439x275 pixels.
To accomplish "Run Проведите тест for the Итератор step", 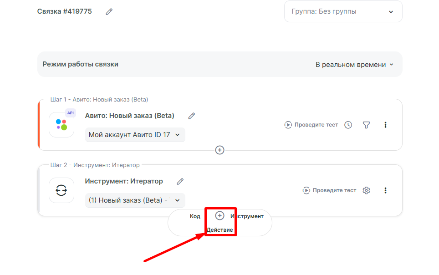I will [x=329, y=190].
